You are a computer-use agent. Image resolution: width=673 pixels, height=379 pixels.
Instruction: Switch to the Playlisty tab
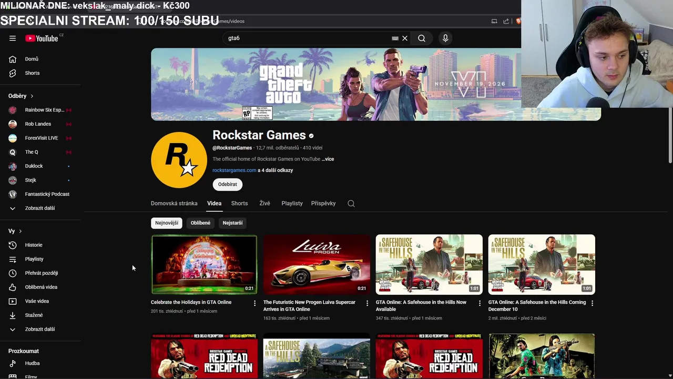pos(292,204)
